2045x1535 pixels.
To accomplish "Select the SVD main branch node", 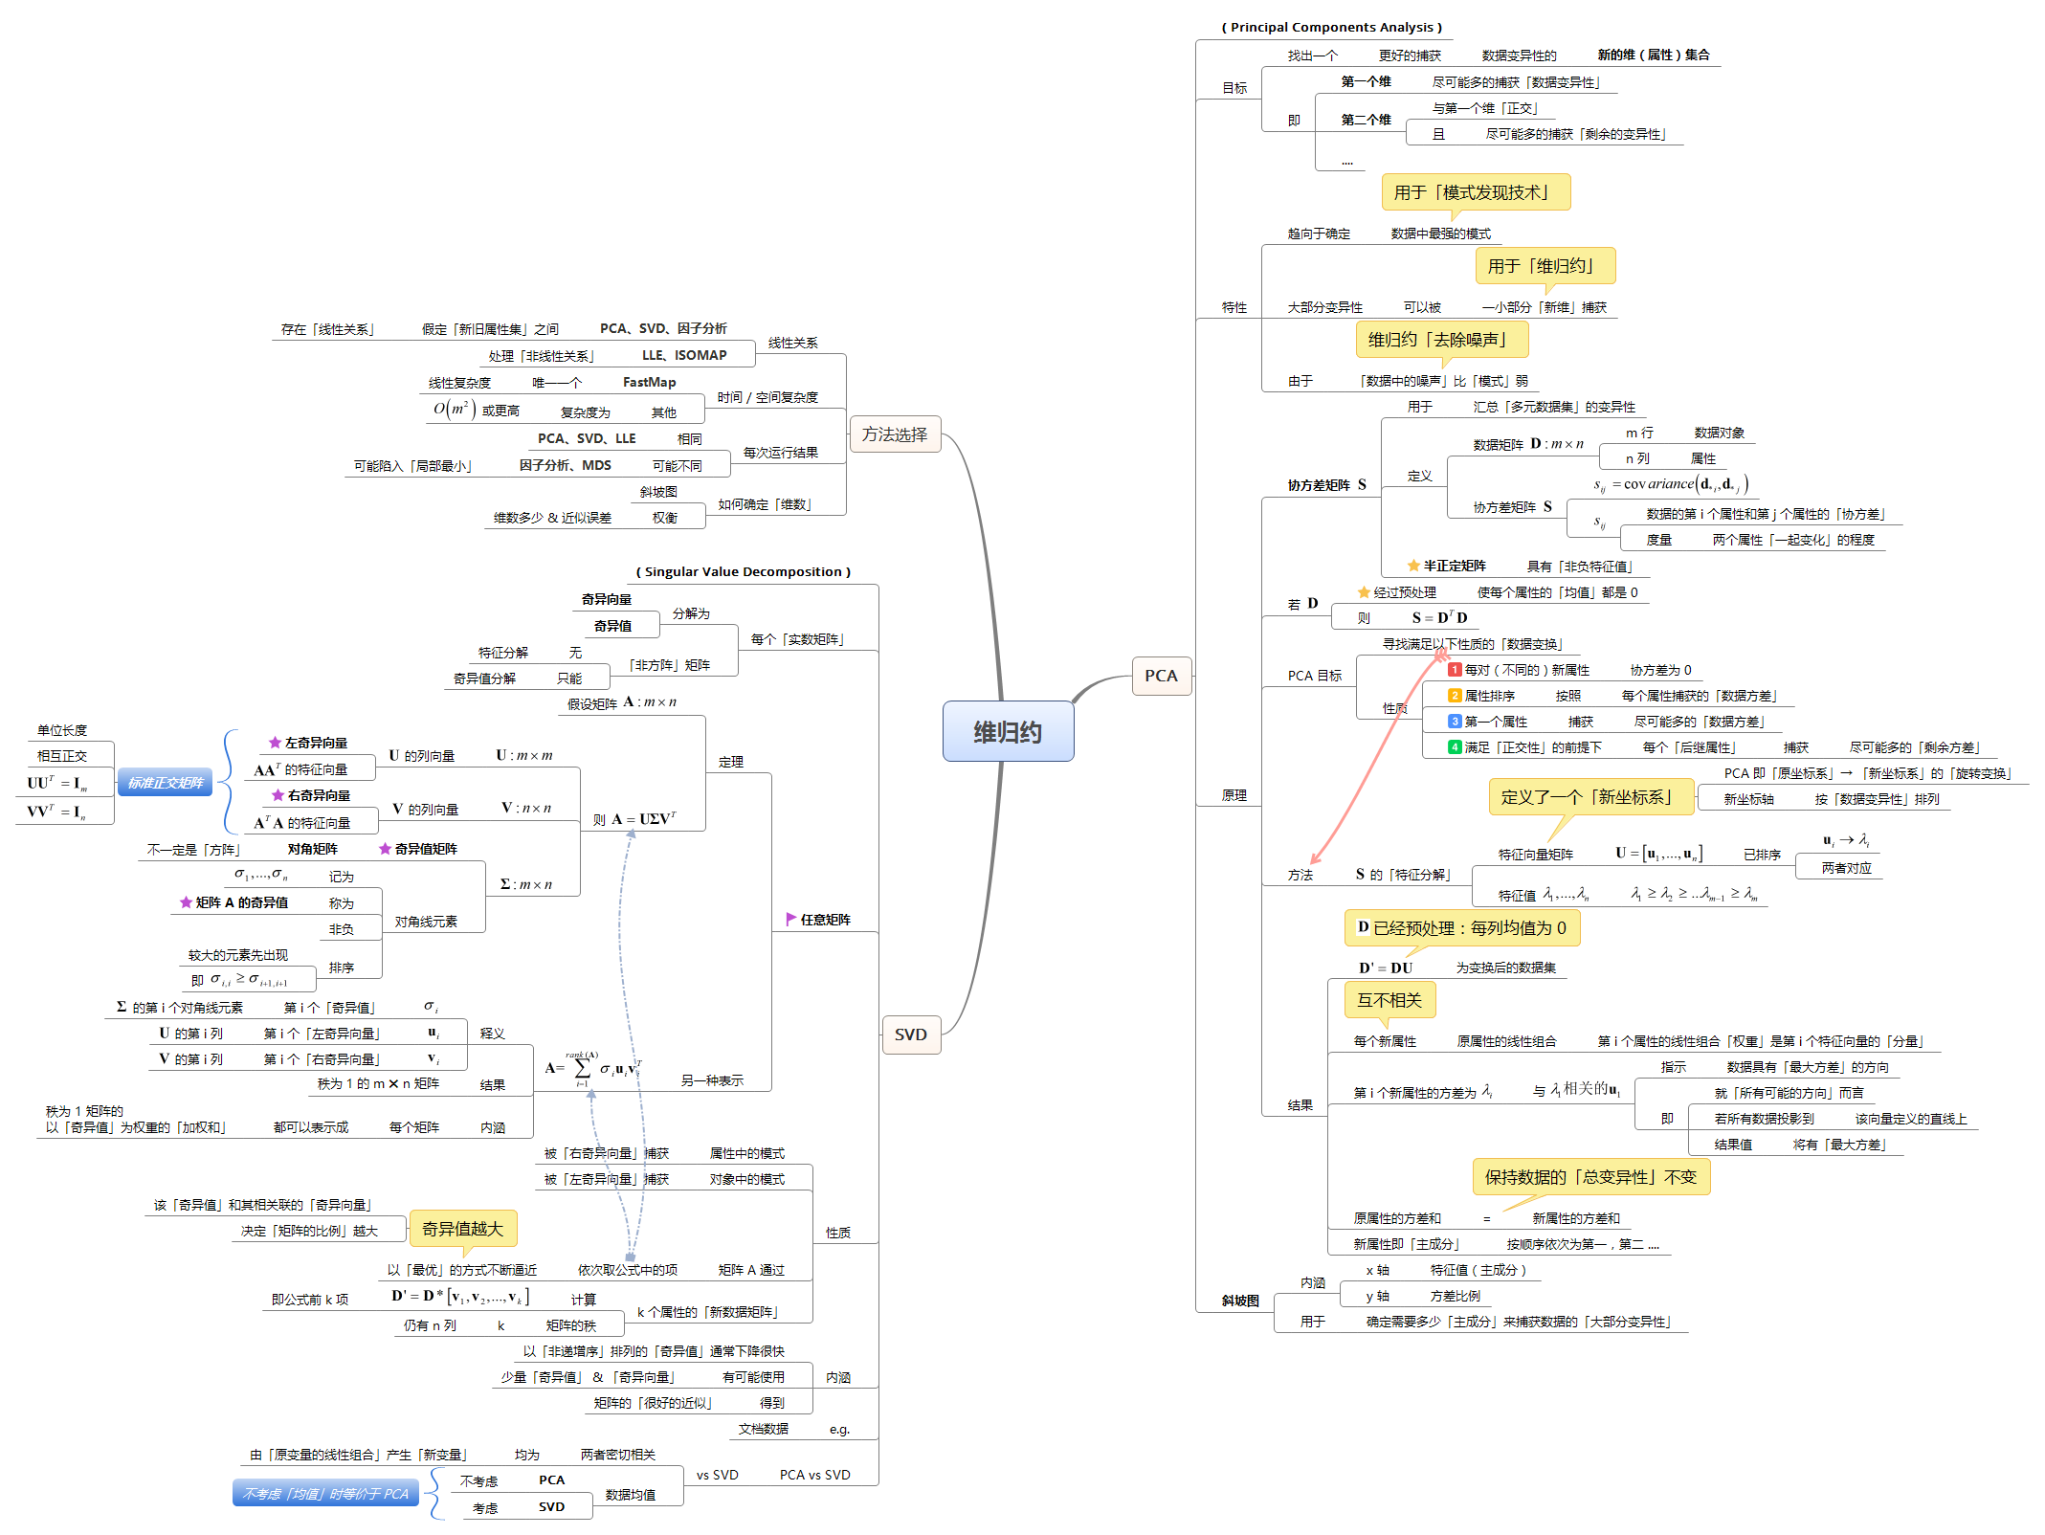I will point(910,1034).
